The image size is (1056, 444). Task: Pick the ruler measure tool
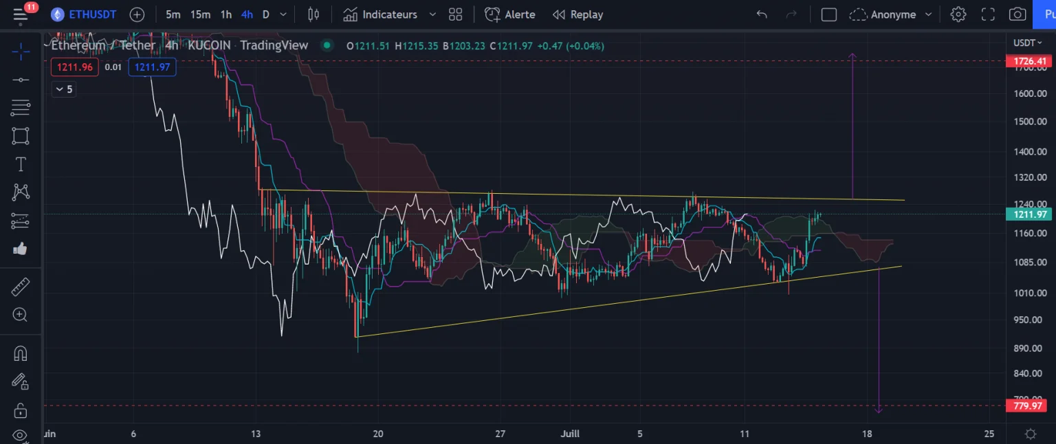[x=21, y=287]
